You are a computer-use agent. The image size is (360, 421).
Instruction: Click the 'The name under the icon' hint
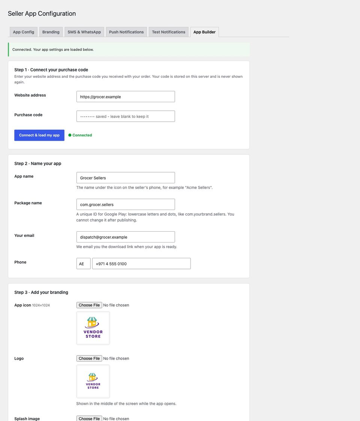pos(144,187)
